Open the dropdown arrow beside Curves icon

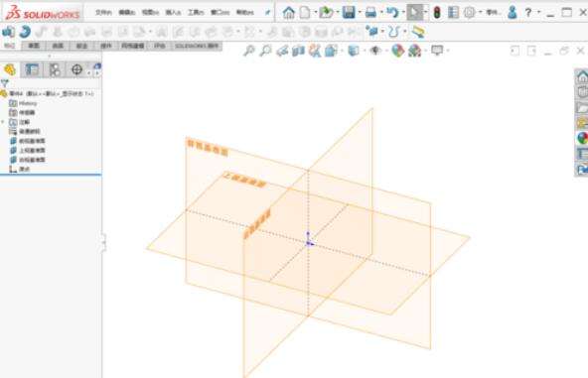pyautogui.click(x=405, y=32)
